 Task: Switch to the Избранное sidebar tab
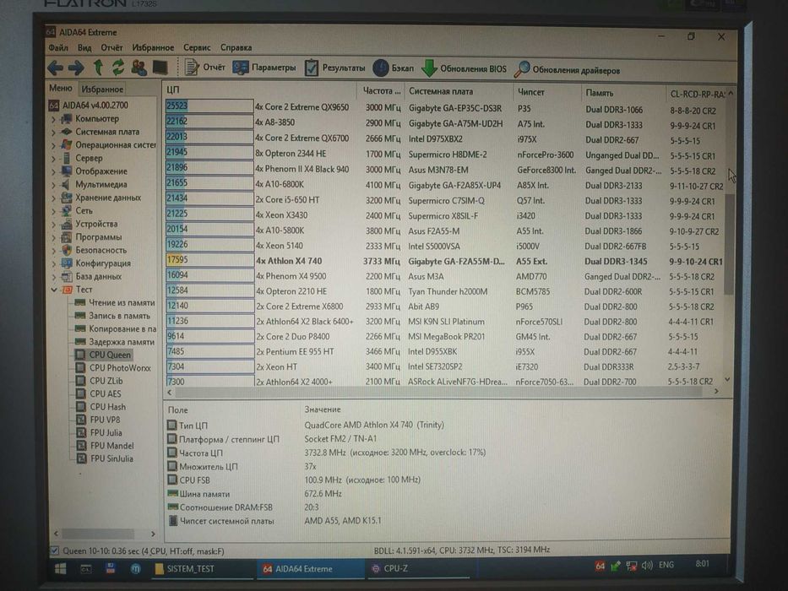[102, 89]
